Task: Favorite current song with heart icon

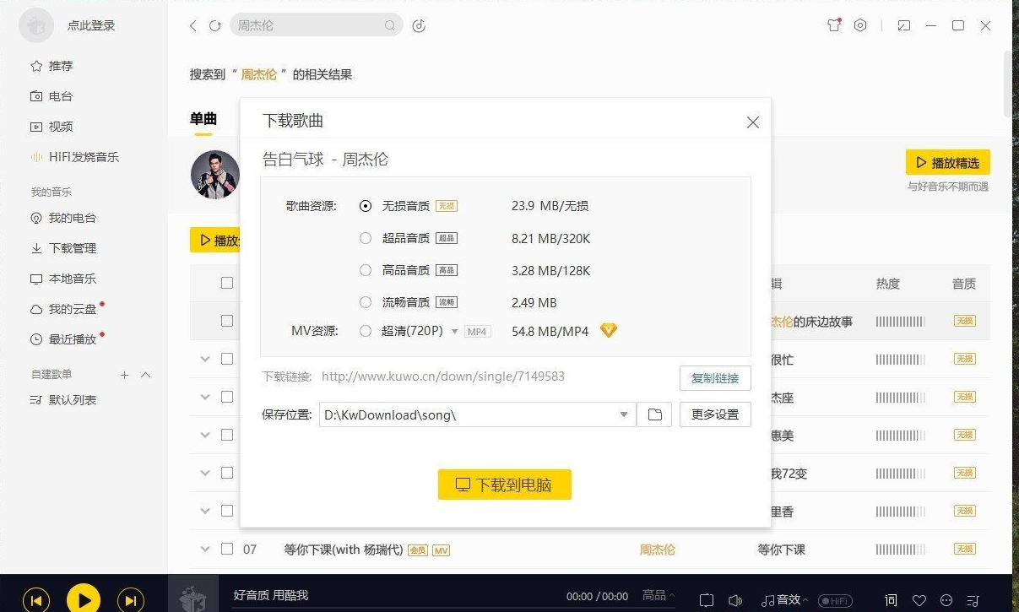Action: (x=919, y=600)
